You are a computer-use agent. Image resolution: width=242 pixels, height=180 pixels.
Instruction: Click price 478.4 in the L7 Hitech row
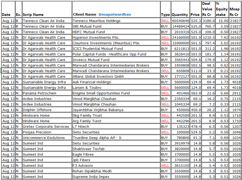click(x=196, y=126)
